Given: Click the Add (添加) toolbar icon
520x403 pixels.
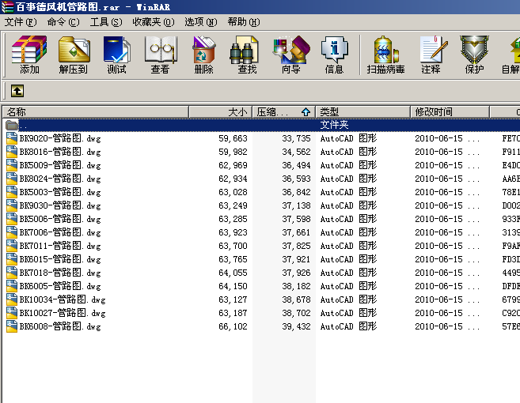Looking at the screenshot, I should pos(29,55).
